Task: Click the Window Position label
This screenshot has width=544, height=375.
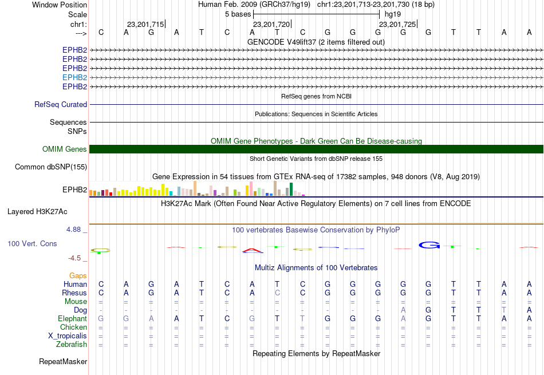Action: click(x=60, y=5)
